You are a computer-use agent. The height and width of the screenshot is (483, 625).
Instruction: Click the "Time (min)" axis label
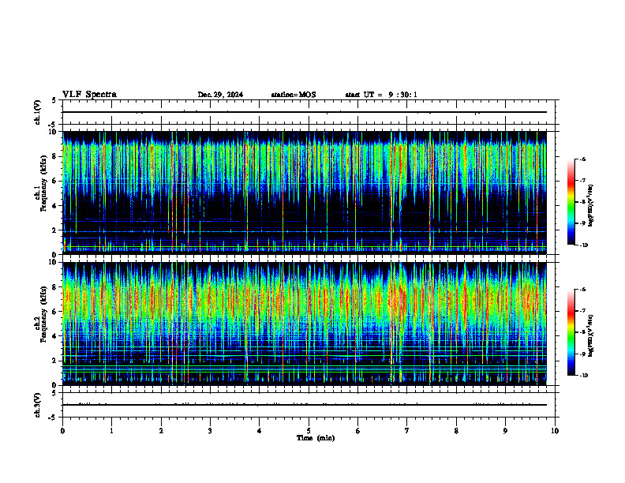pos(316,438)
